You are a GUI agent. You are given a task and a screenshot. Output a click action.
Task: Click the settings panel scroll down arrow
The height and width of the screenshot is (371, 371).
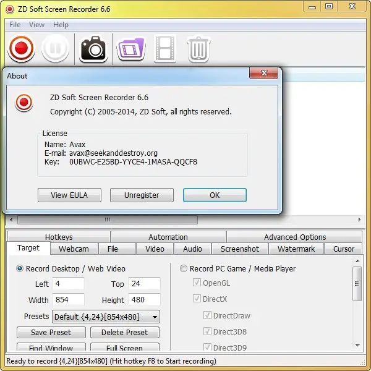(x=357, y=346)
